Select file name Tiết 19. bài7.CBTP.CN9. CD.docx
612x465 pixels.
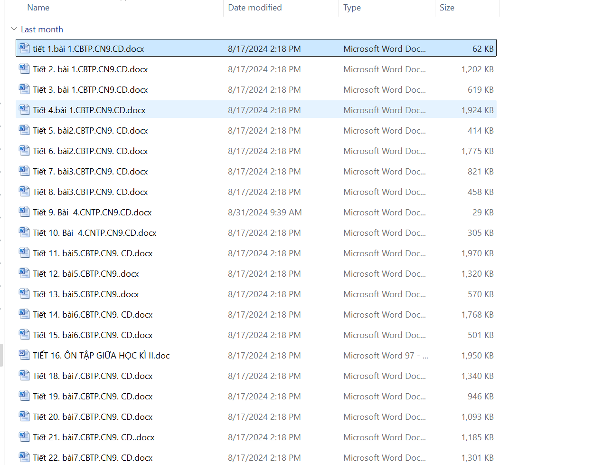point(93,397)
